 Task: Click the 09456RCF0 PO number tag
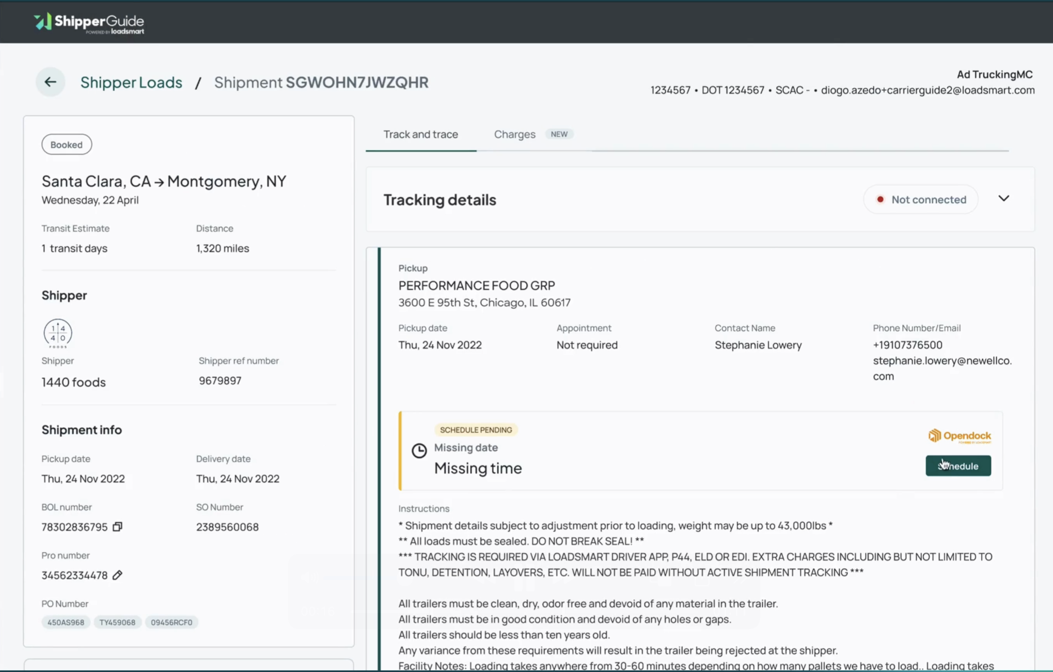coord(171,622)
